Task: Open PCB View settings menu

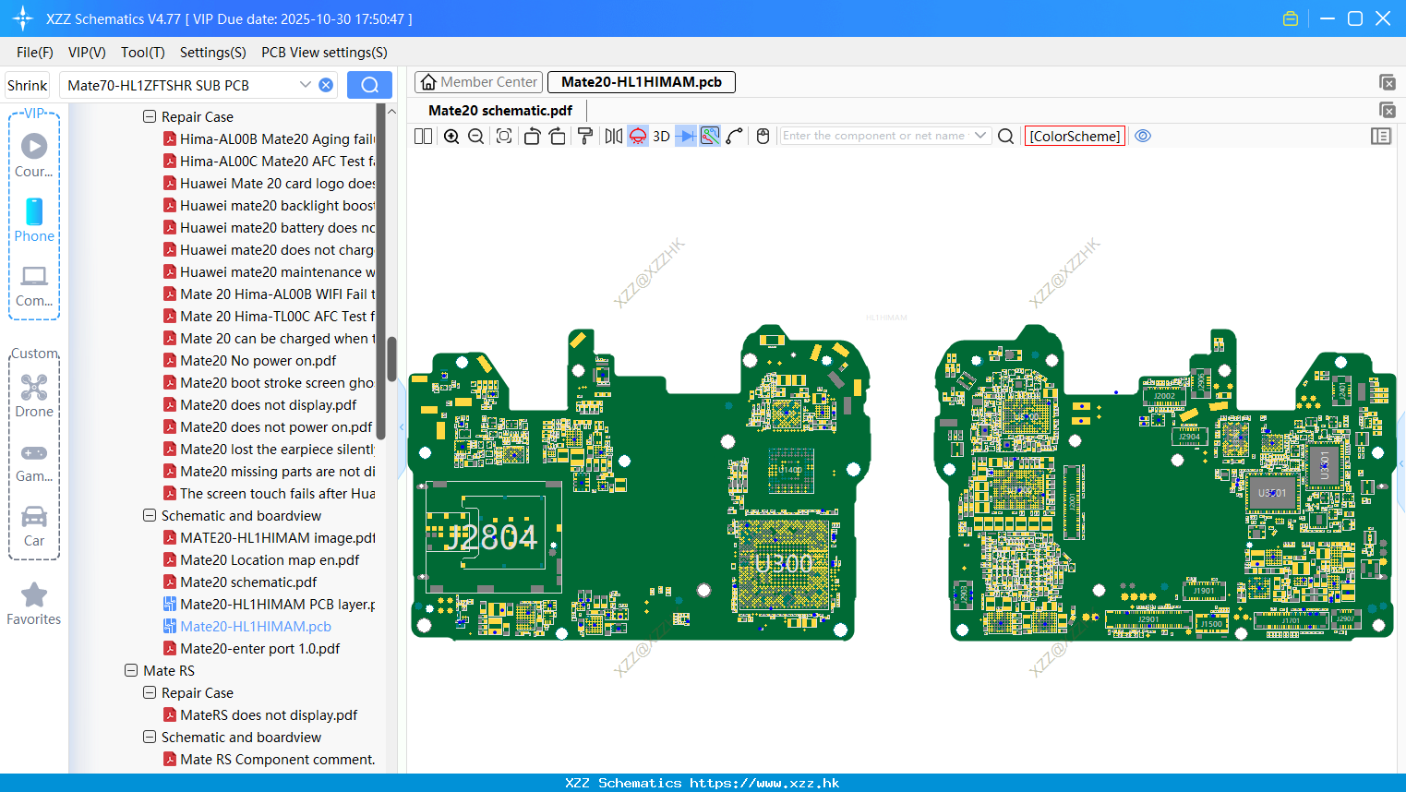Action: [x=324, y=53]
